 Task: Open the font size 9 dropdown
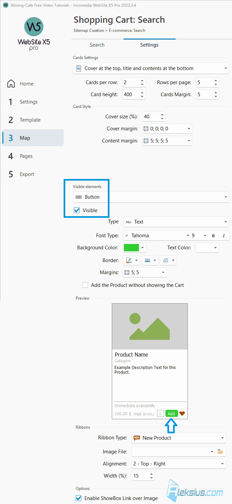tap(199, 236)
